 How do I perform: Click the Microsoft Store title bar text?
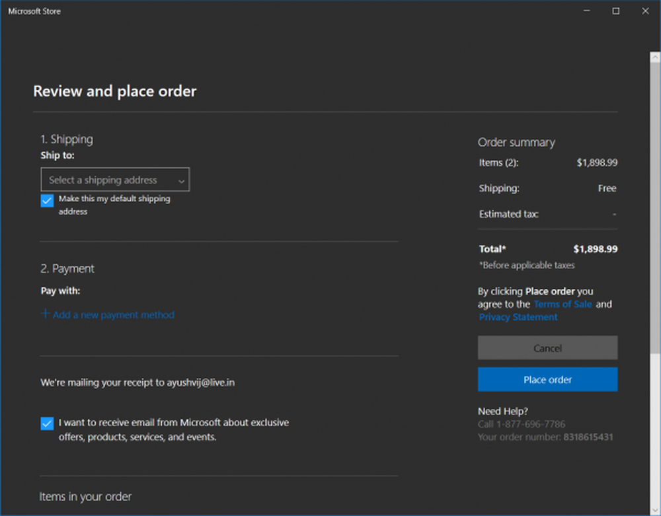[34, 11]
